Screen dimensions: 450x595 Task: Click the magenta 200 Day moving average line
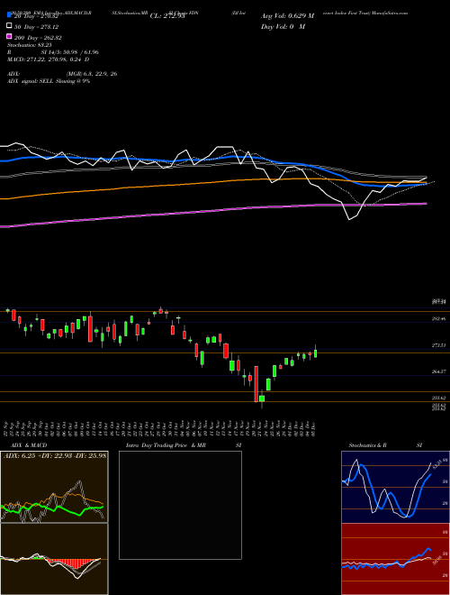(x=212, y=211)
